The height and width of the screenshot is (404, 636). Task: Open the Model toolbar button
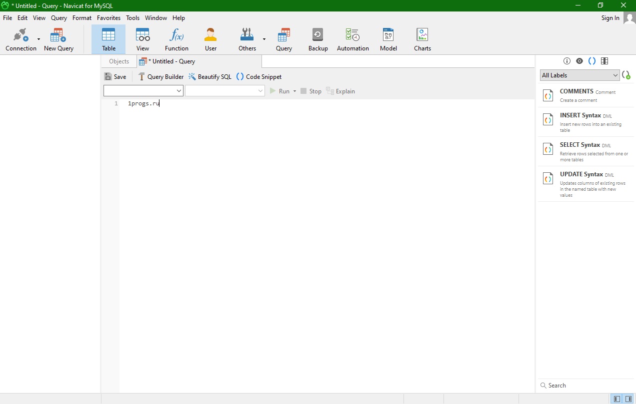(x=388, y=39)
